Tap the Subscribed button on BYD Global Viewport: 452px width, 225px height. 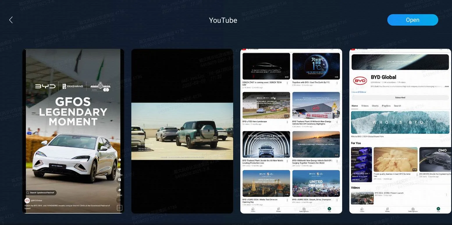coord(400,98)
